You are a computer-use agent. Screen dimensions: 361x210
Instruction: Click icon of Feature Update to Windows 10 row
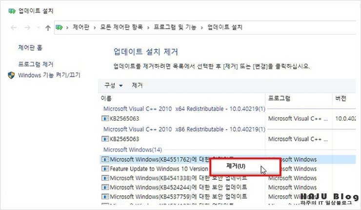(x=105, y=169)
